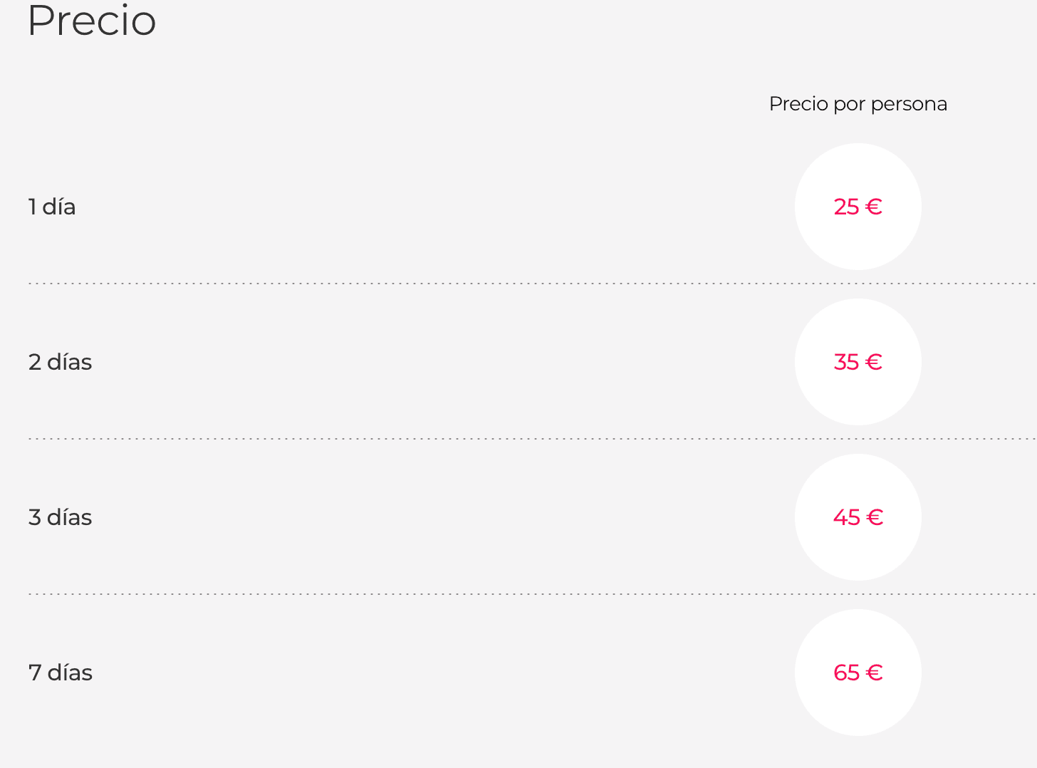Click the number 35 in second price
Screen dimensions: 1037x768
coord(847,362)
